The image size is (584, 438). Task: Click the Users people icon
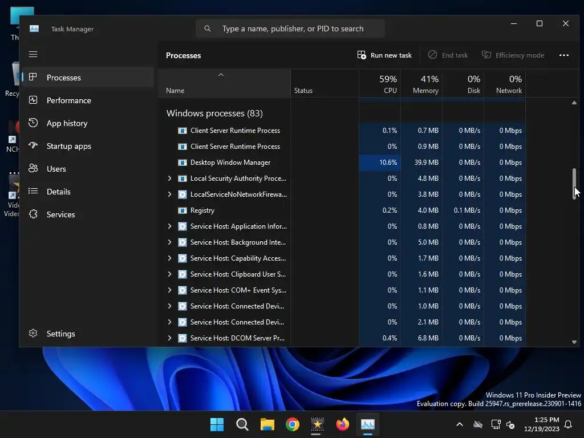[x=33, y=168]
